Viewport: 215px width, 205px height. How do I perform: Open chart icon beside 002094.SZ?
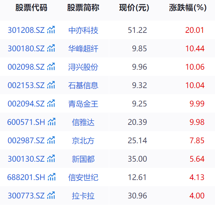coord(51,103)
